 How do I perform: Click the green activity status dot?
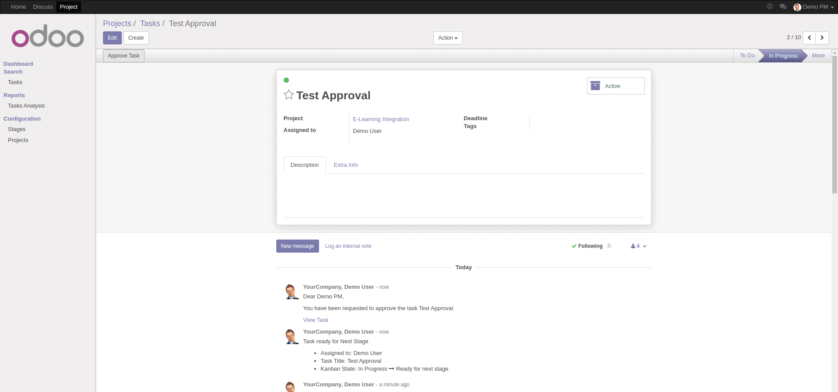[287, 80]
